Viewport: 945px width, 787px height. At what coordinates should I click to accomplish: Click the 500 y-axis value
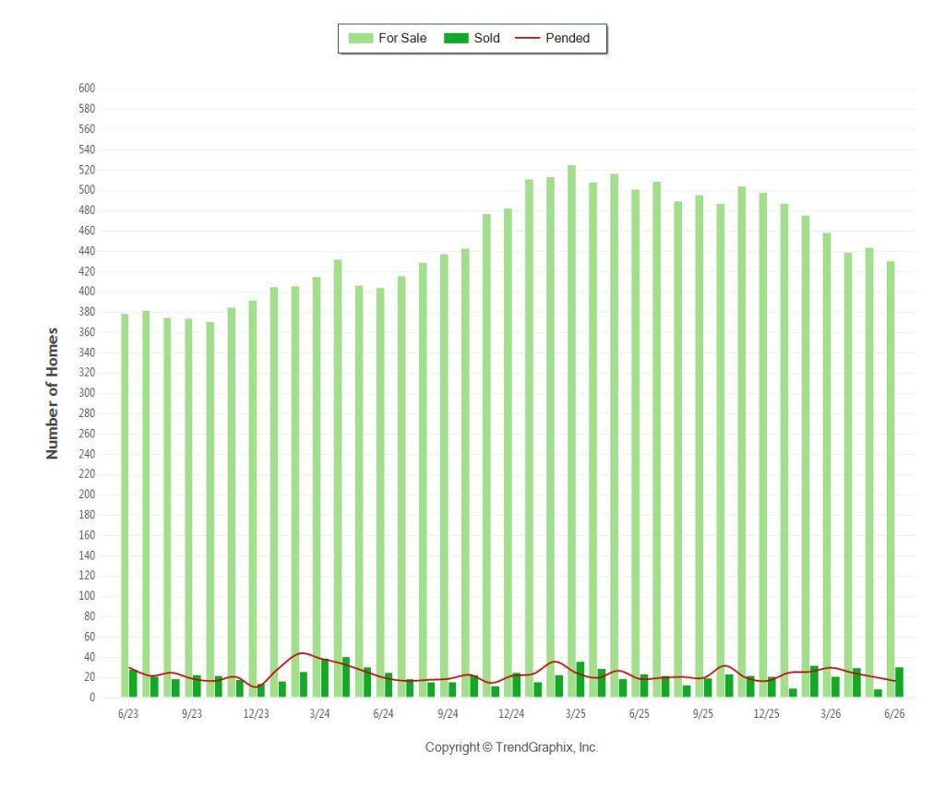87,190
